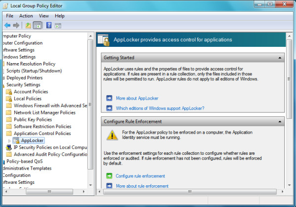296x207 pixels.
Task: Click the Application Control Policies folder icon
Action: [9, 134]
